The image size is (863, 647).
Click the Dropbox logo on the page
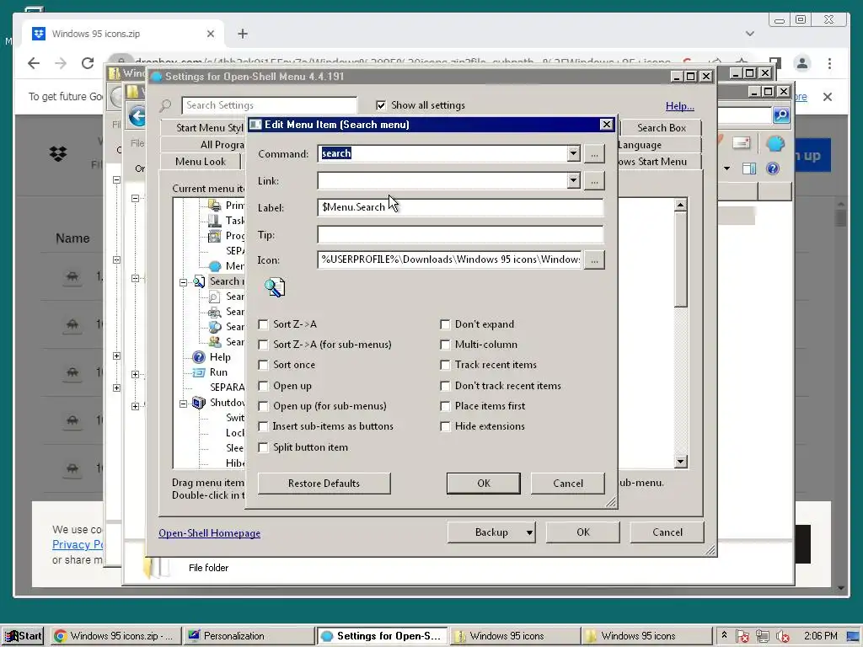coord(58,153)
